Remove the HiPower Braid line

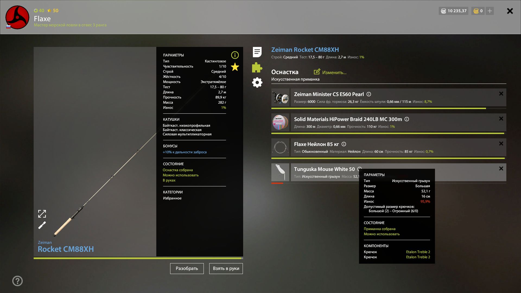[501, 119]
